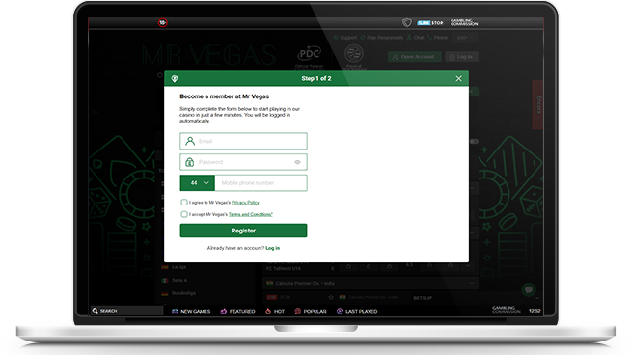The height and width of the screenshot is (355, 631).
Task: Click the Mr Vegas logo in dialog header
Action: (x=175, y=78)
